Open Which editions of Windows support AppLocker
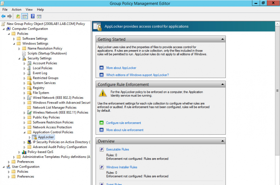This screenshot has width=280, height=185. point(137,75)
